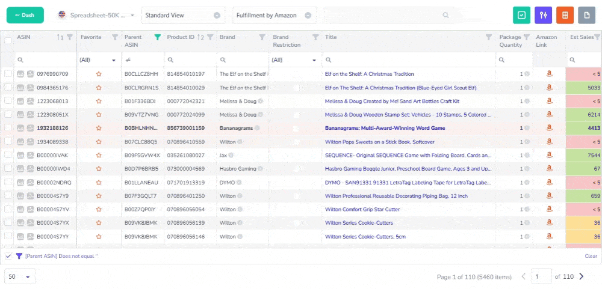Screen dimensions: 602x289
Task: Click the Title column search field
Action: coord(409,60)
